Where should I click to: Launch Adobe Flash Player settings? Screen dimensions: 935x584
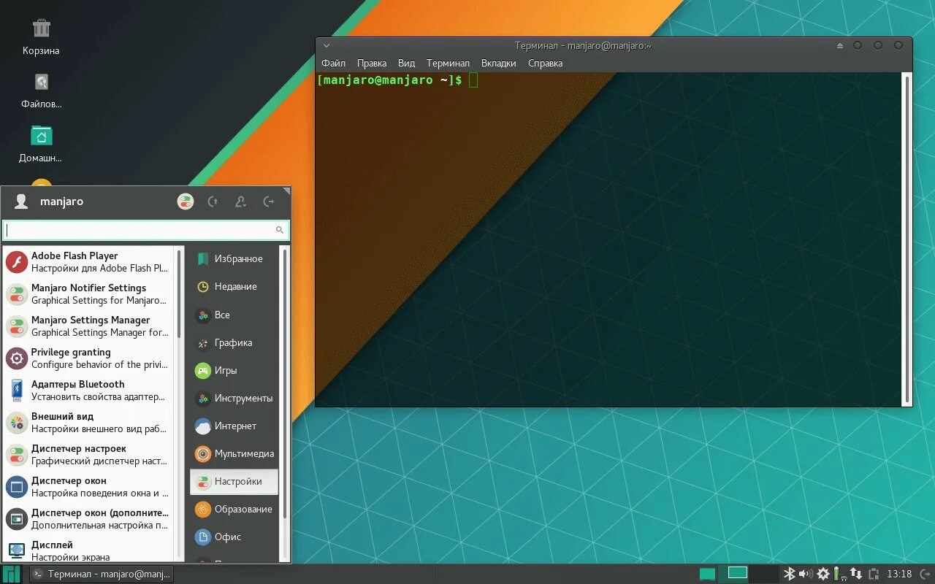88,261
